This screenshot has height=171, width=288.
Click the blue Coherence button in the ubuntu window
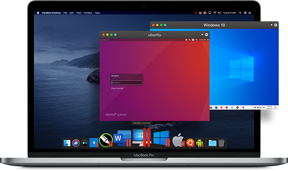(x=115, y=35)
